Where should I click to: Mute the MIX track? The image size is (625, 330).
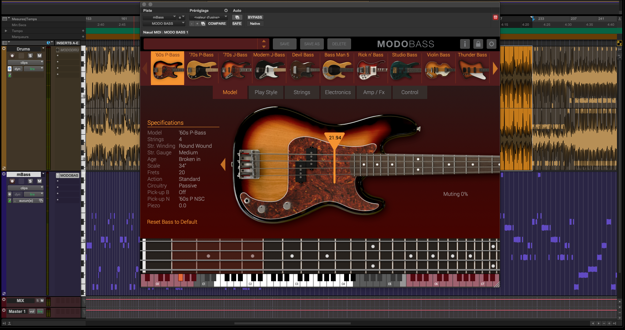pos(42,301)
